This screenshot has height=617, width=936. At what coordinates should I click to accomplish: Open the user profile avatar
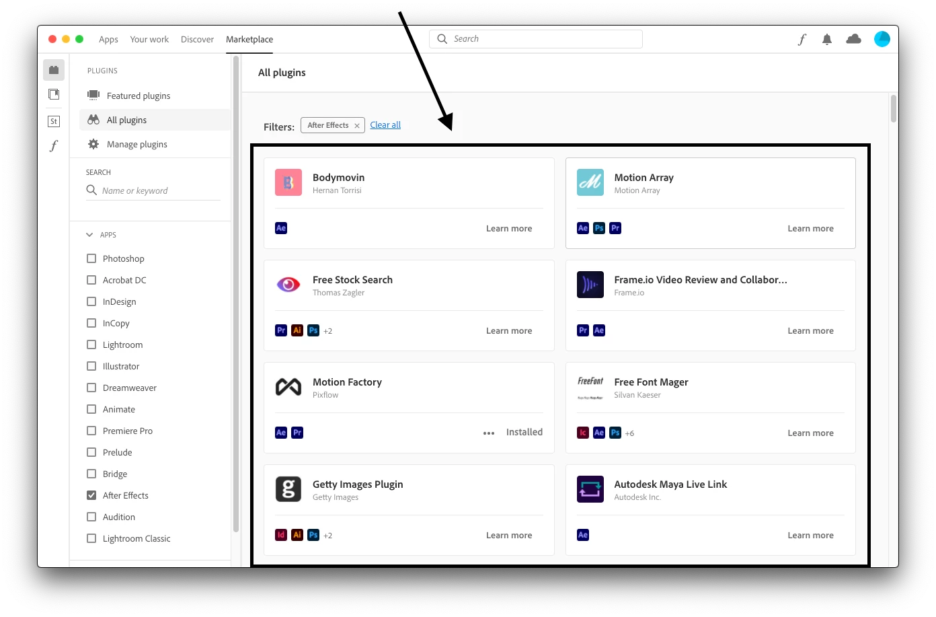(882, 39)
